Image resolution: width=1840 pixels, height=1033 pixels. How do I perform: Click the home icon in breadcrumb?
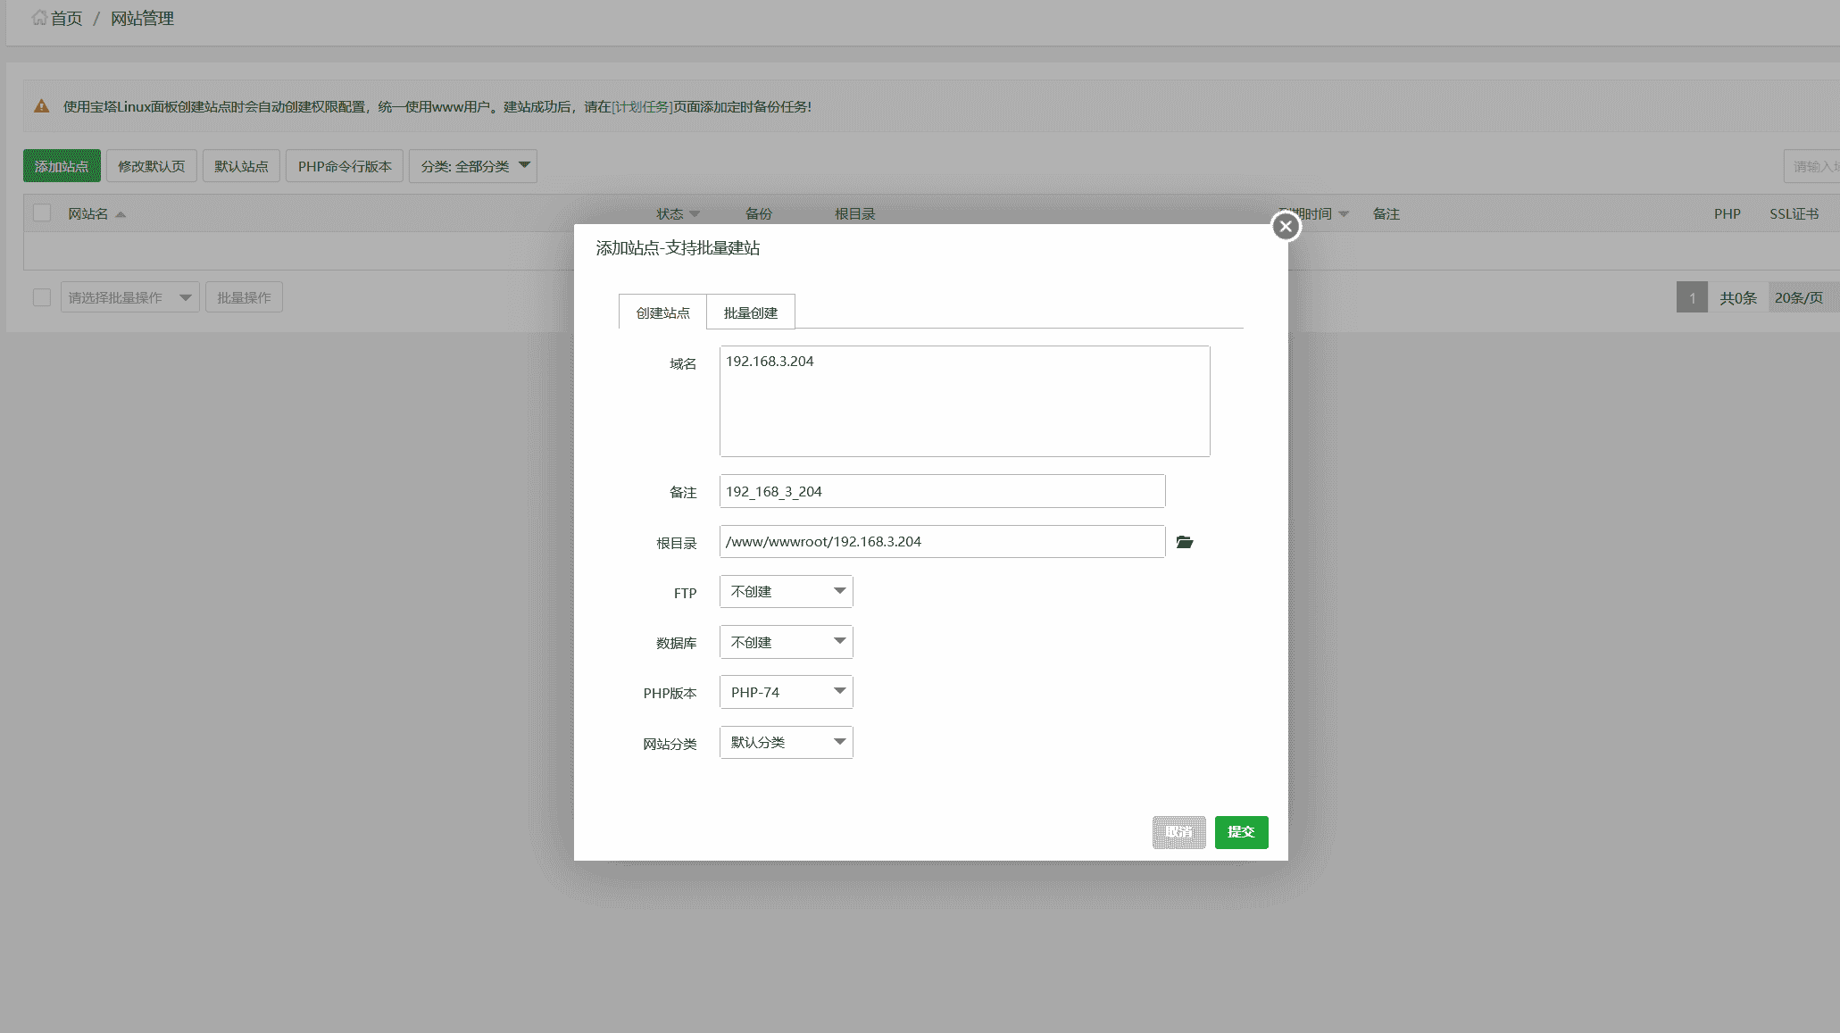39,18
